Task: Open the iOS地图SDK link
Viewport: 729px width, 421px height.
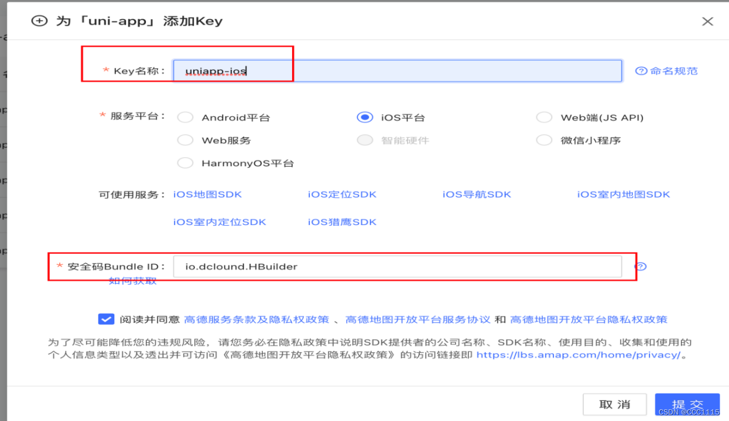Action: point(207,194)
